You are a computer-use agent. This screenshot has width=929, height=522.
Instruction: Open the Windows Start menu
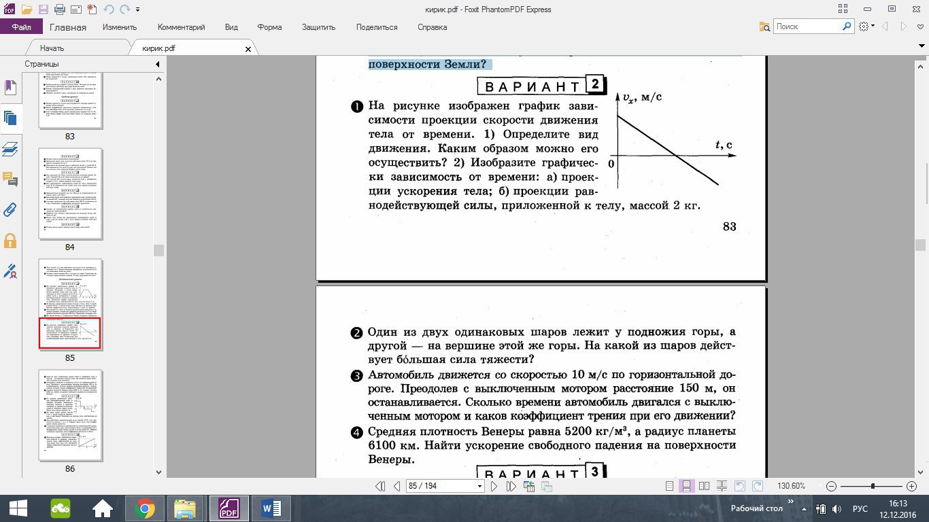18,508
